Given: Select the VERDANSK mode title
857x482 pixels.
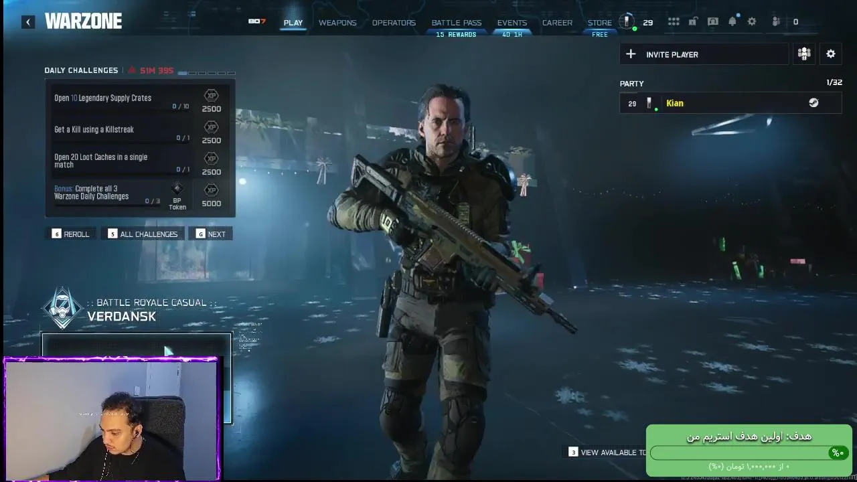Looking at the screenshot, I should (x=121, y=317).
